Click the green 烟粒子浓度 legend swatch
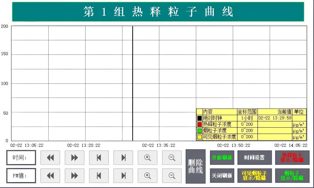 pyautogui.click(x=199, y=131)
